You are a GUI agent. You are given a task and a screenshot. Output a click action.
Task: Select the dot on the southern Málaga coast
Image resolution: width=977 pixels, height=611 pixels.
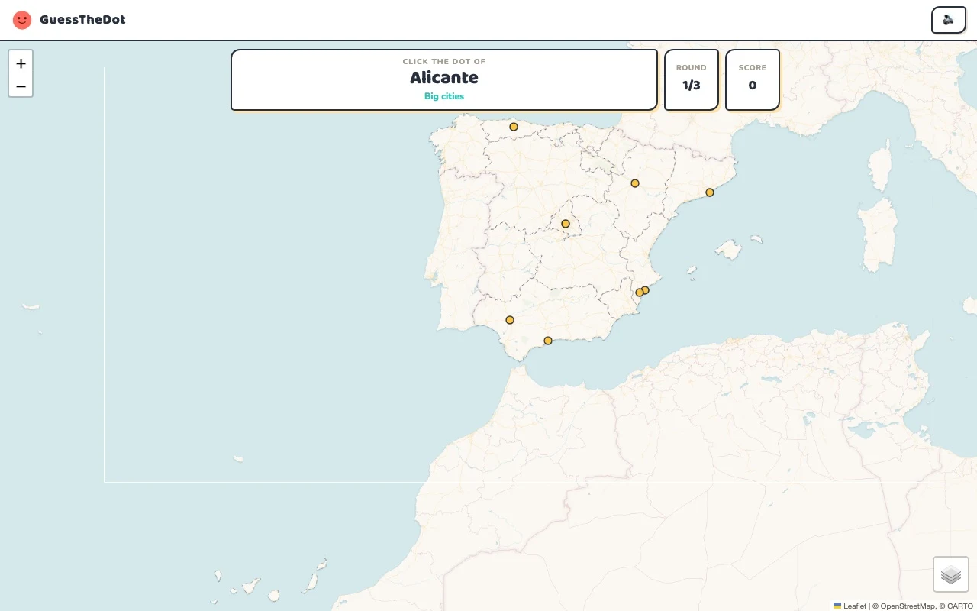(548, 341)
